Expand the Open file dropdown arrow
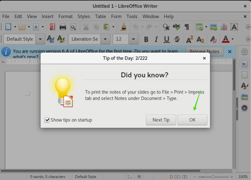Viewport: 251px width, 180px height. coord(29,27)
